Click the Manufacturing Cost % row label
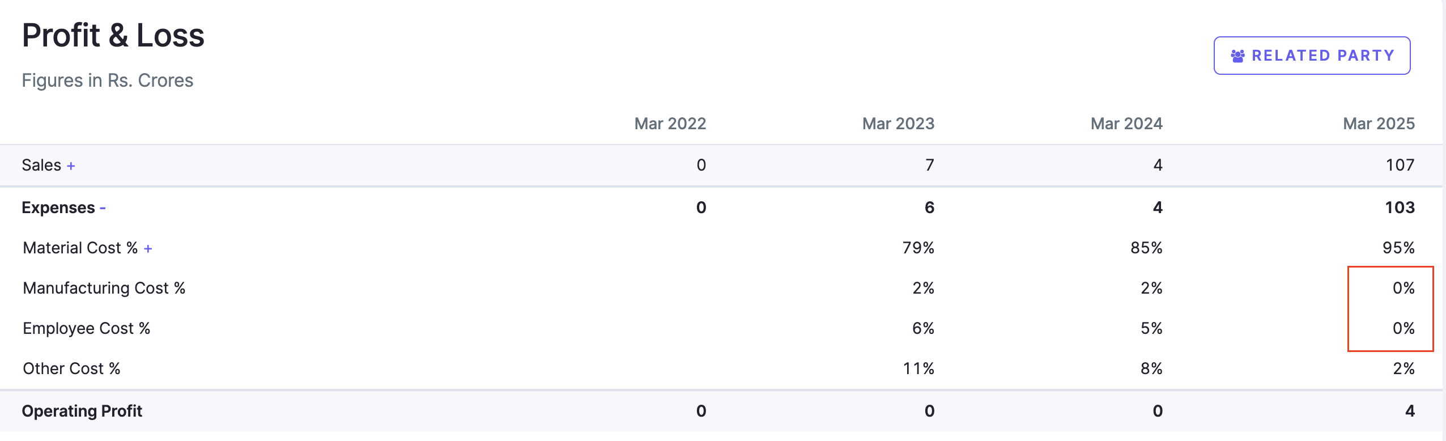 click(x=104, y=288)
